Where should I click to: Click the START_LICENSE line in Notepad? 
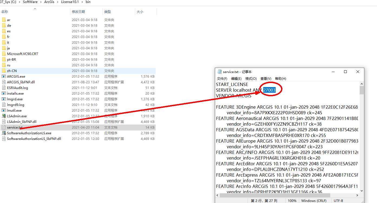pyautogui.click(x=232, y=84)
